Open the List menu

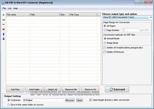pos(10,8)
